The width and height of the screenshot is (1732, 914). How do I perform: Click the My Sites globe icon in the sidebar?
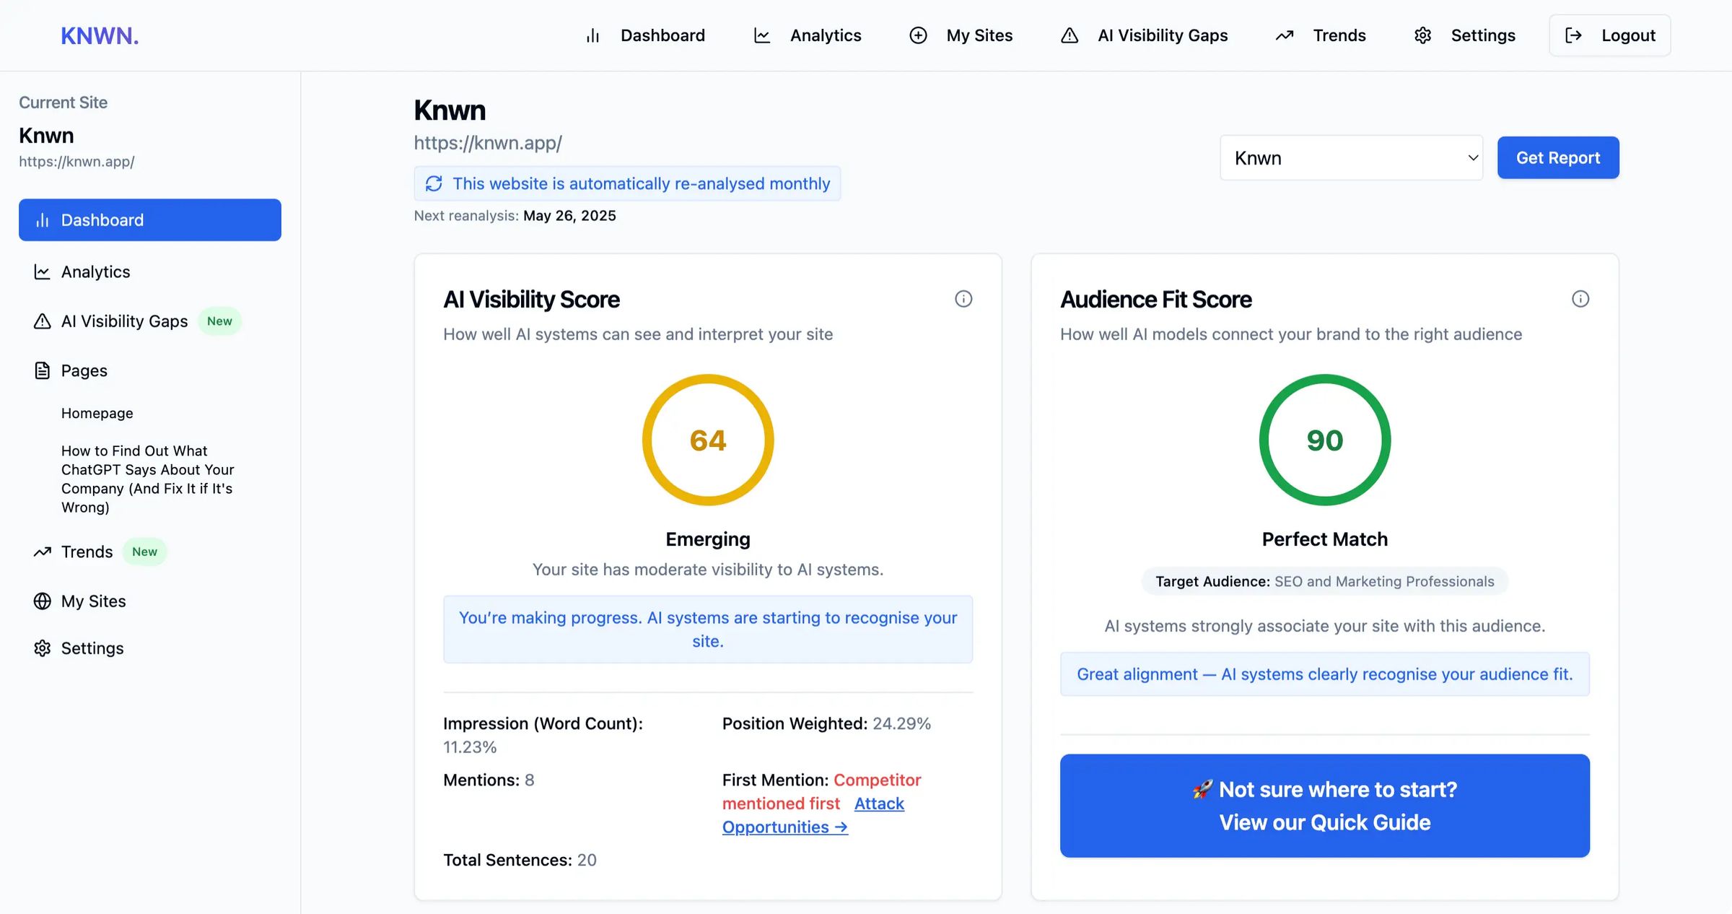click(x=42, y=601)
